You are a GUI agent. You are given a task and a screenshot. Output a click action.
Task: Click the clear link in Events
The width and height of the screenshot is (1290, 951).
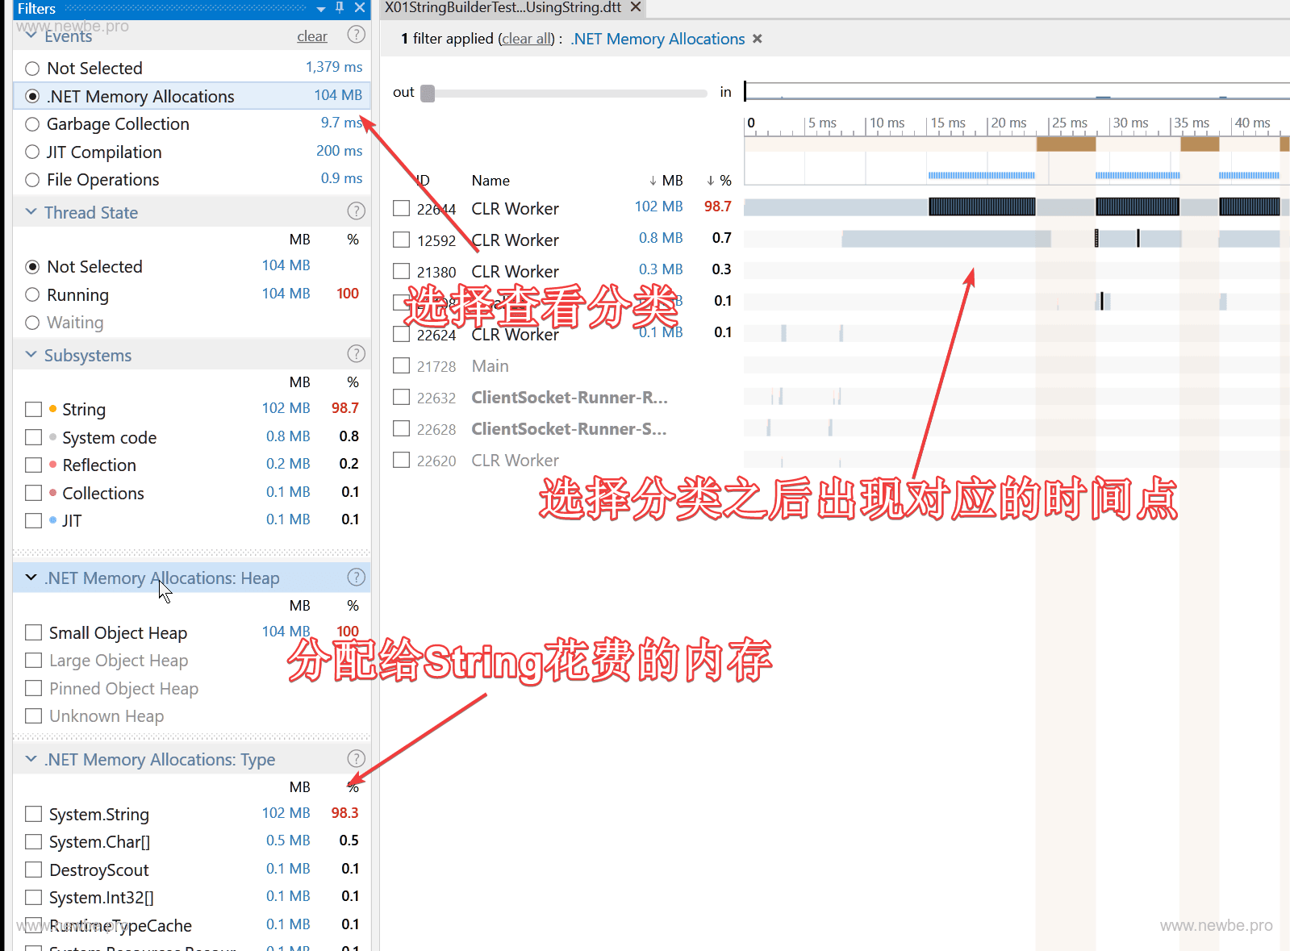pos(311,36)
